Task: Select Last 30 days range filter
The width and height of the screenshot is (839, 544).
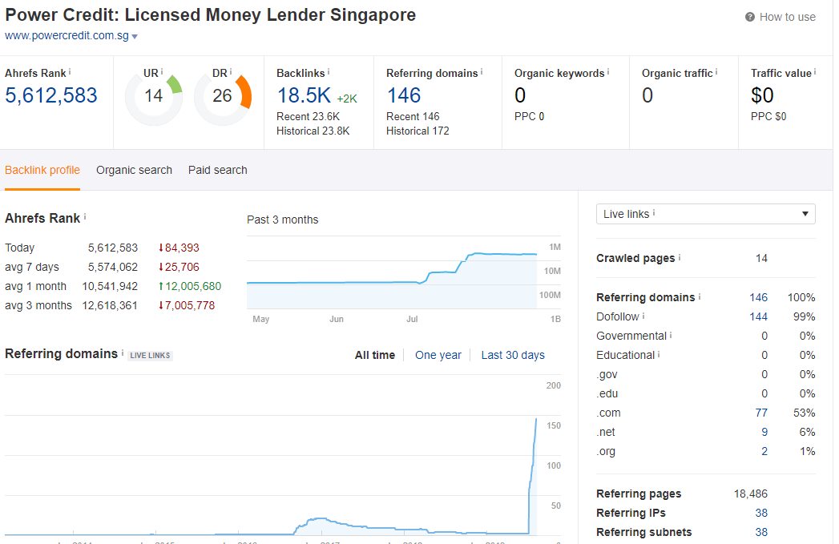Action: tap(512, 355)
